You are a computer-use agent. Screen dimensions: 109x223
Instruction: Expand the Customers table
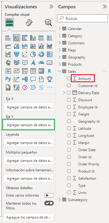60,43
